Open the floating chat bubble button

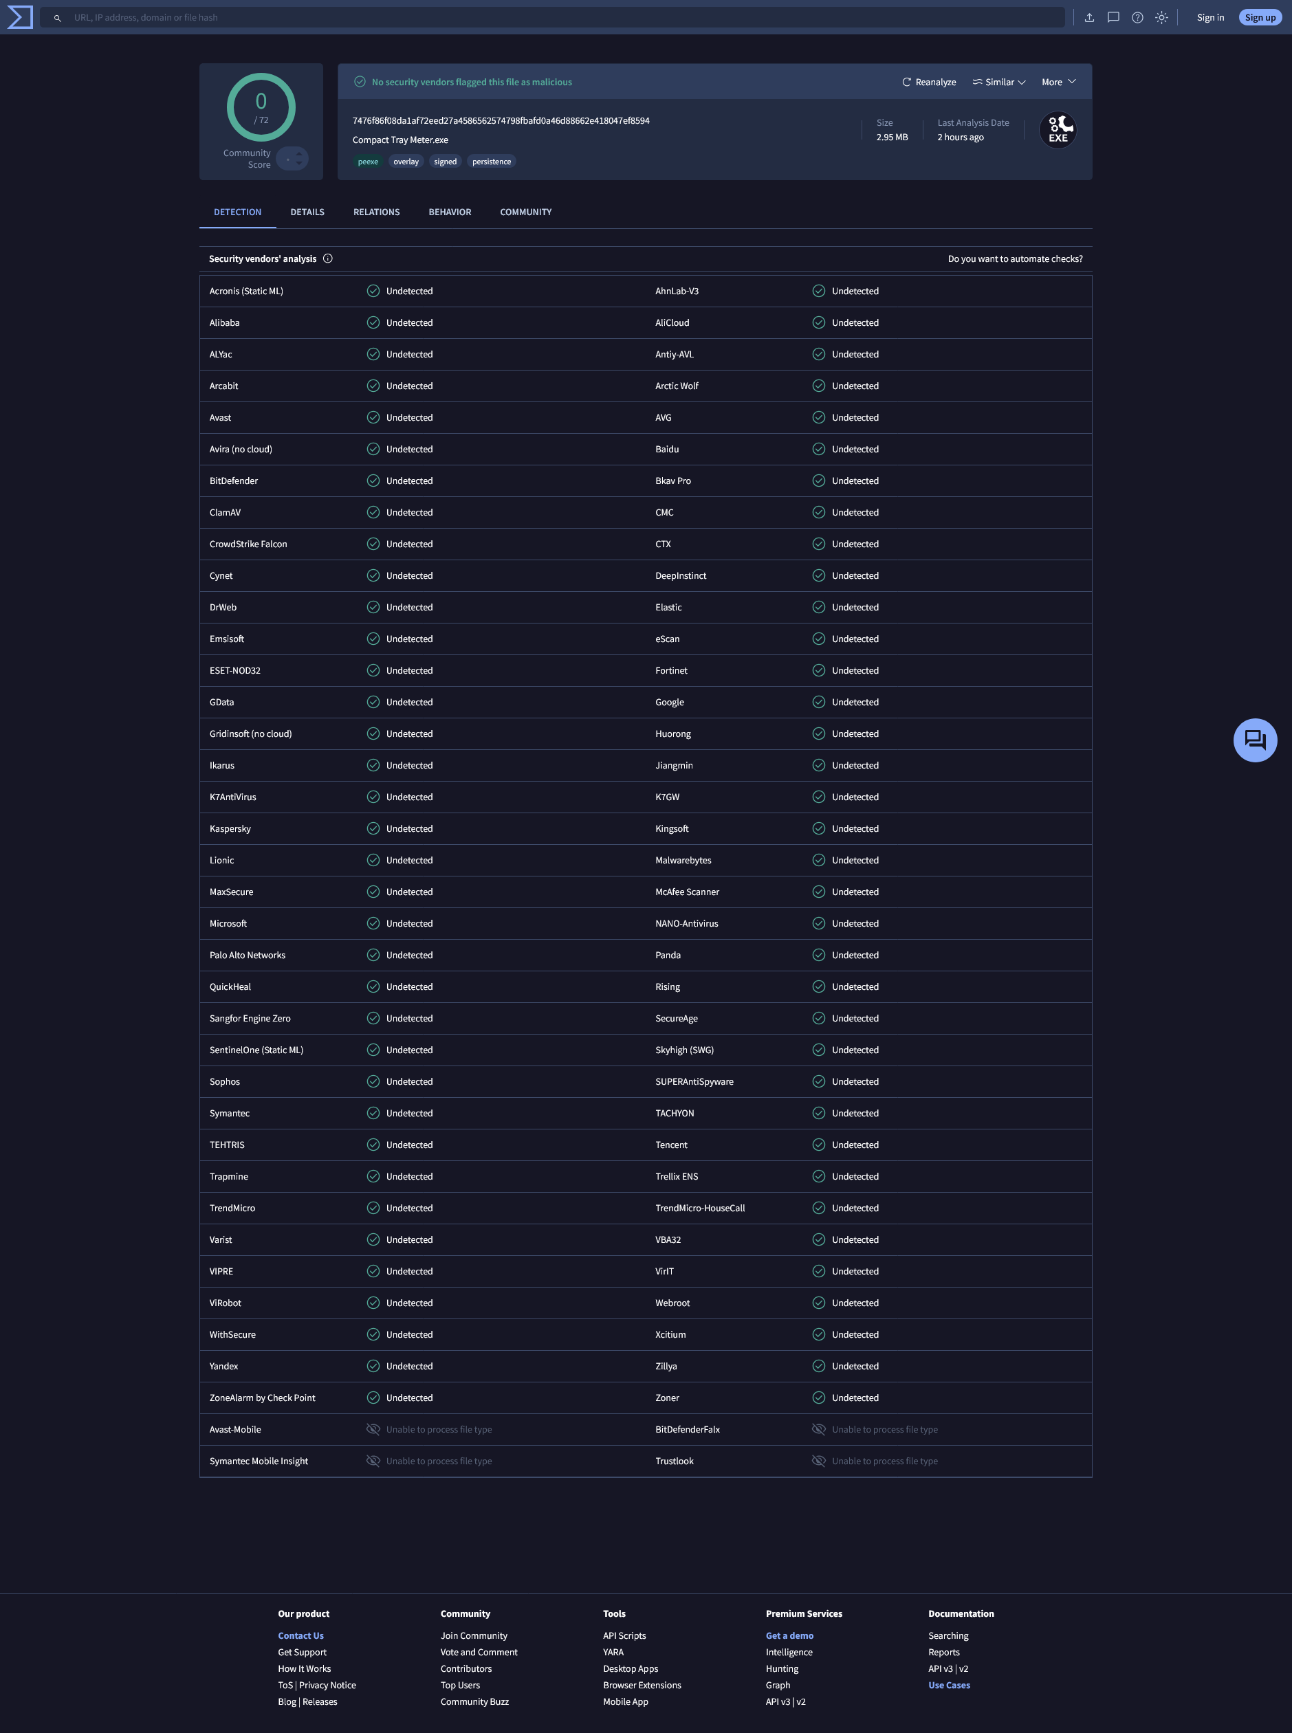coord(1254,740)
